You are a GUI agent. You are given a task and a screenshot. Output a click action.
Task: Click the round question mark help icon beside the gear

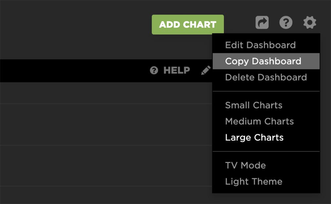click(286, 23)
